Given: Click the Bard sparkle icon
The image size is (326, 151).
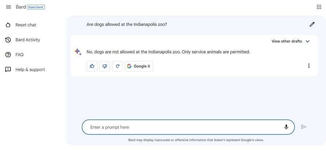Looking at the screenshot, I should tap(78, 52).
